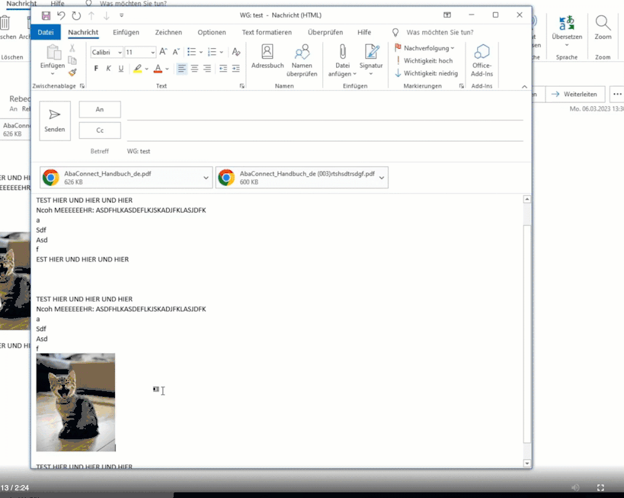Click Namen überprüfen
This screenshot has height=498, width=624.
(x=302, y=61)
